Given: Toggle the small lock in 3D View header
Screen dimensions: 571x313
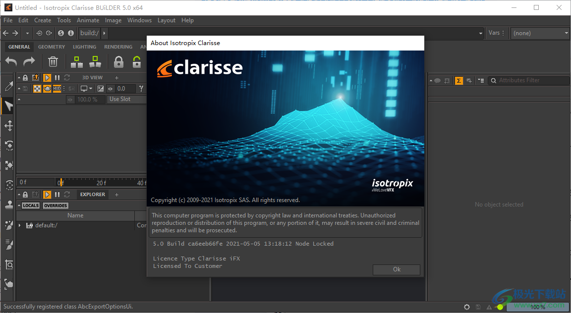Looking at the screenshot, I should point(25,78).
